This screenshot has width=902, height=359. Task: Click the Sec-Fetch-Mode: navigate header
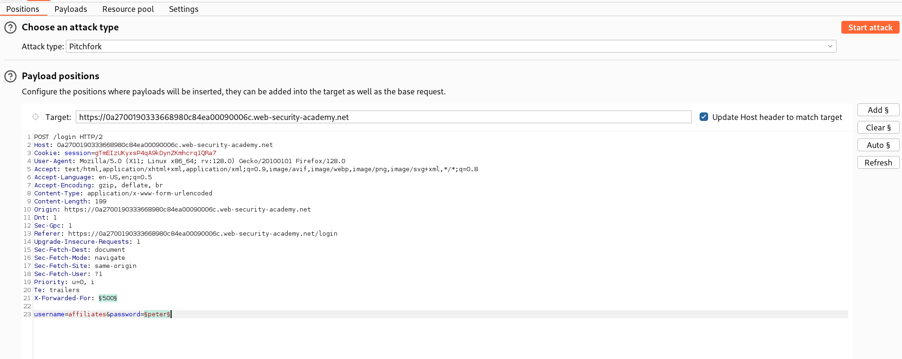click(x=80, y=258)
